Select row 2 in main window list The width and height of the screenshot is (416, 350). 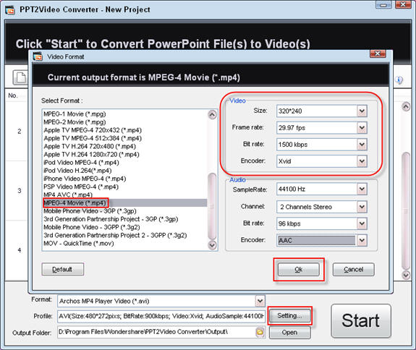pyautogui.click(x=17, y=132)
